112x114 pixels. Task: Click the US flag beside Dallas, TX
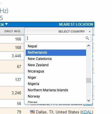(32, 112)
